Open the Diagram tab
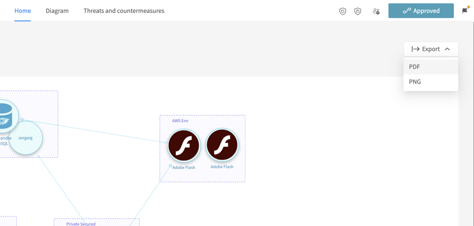This screenshot has width=474, height=226. [x=57, y=11]
